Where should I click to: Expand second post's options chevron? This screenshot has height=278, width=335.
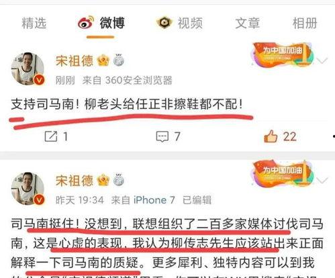point(322,180)
